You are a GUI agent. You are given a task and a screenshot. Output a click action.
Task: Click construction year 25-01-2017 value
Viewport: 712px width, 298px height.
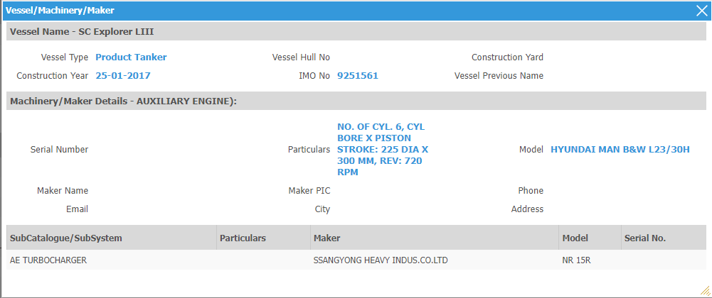123,76
